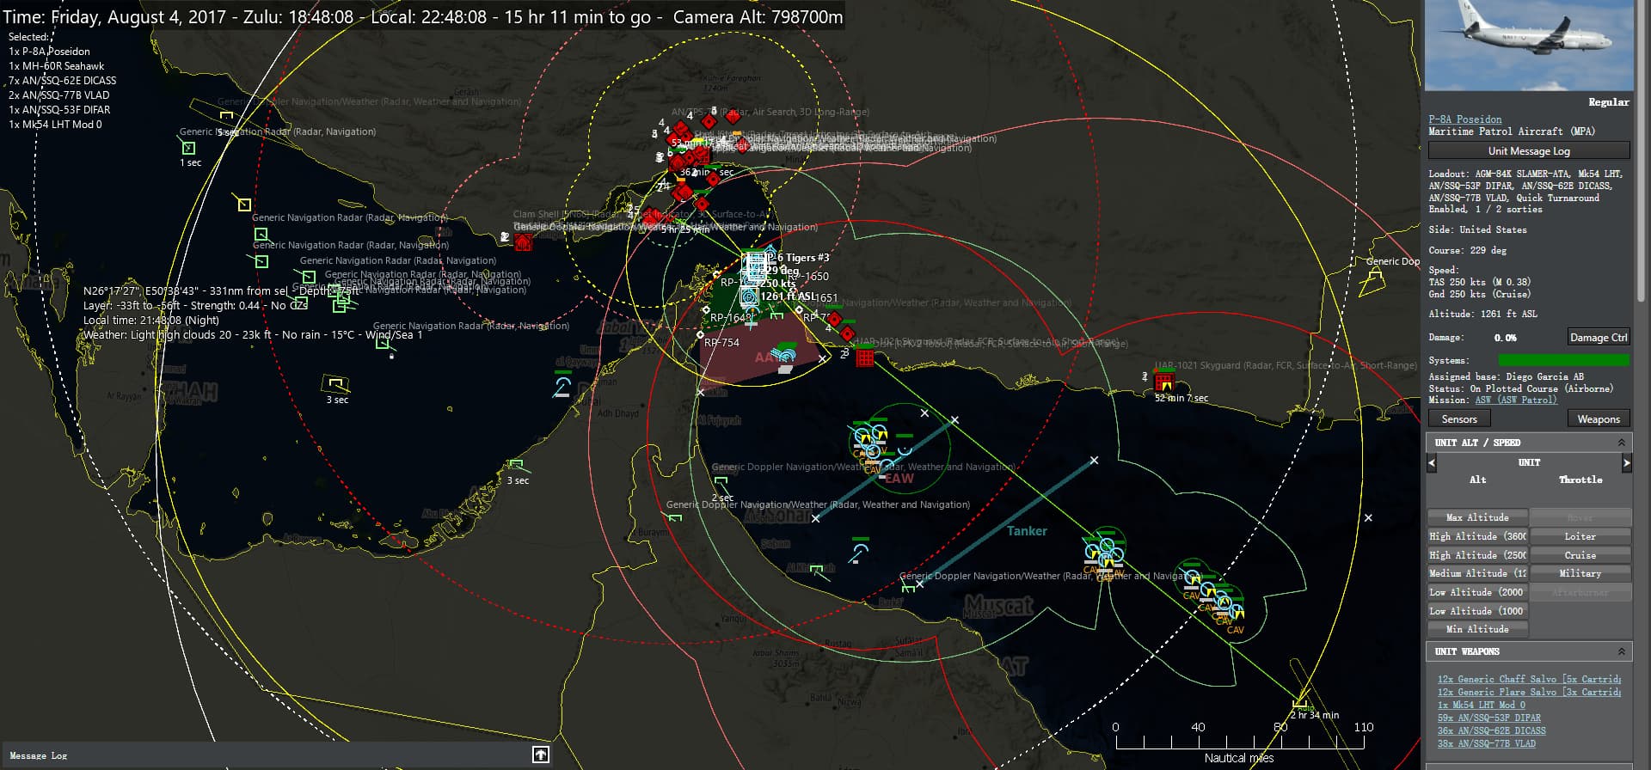The image size is (1651, 770).
Task: Open the Unit Message Log
Action: point(1529,151)
